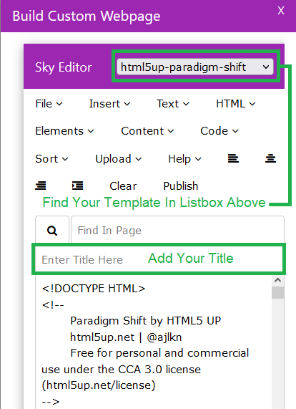The width and height of the screenshot is (296, 409).
Task: Open the Content menu
Action: click(x=147, y=131)
